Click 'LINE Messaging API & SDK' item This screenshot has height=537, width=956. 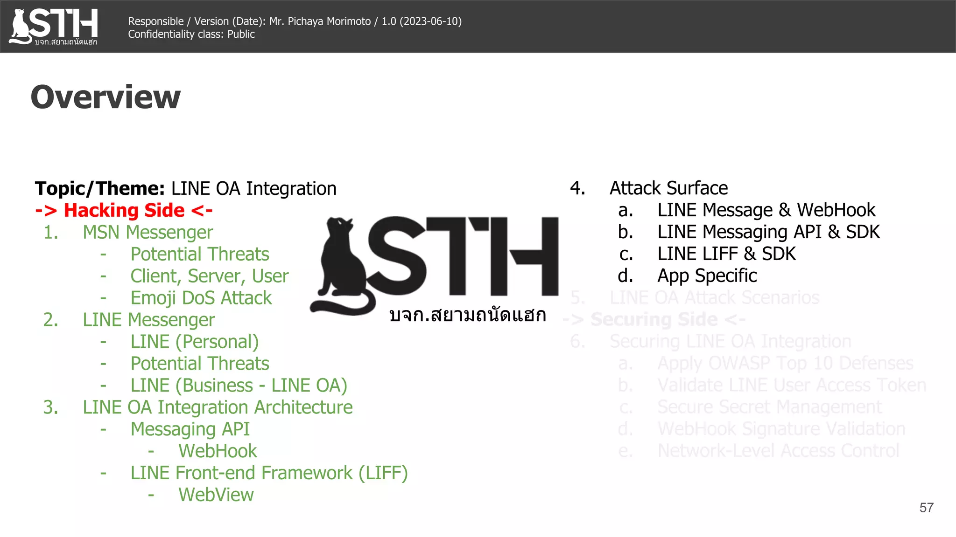click(x=769, y=232)
